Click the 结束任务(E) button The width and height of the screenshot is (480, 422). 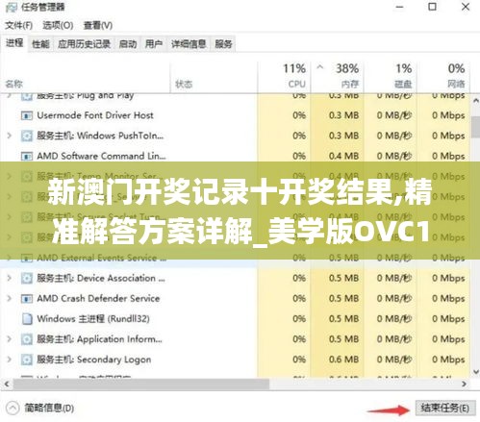tap(445, 408)
